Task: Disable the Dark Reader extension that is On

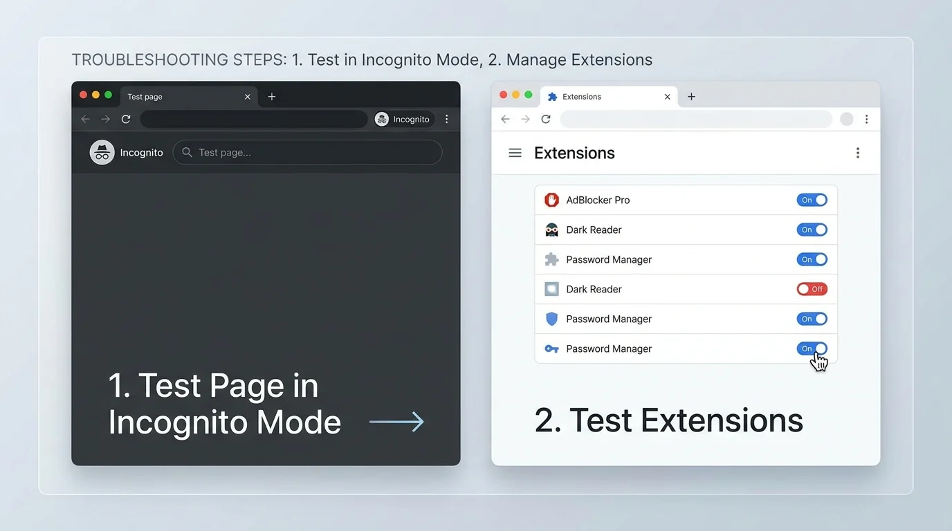Action: pos(812,230)
